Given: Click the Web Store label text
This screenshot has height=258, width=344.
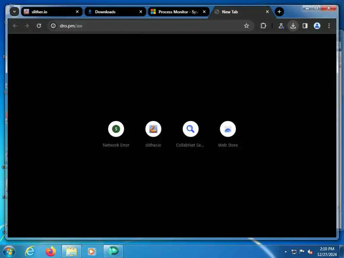Looking at the screenshot, I should pos(228,145).
